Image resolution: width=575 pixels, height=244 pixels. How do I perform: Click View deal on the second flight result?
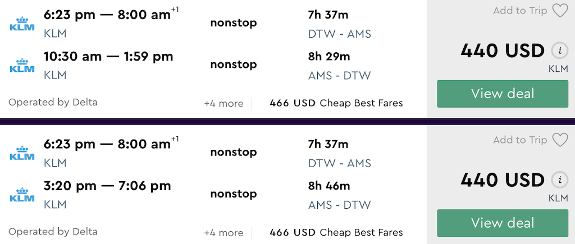pyautogui.click(x=502, y=223)
